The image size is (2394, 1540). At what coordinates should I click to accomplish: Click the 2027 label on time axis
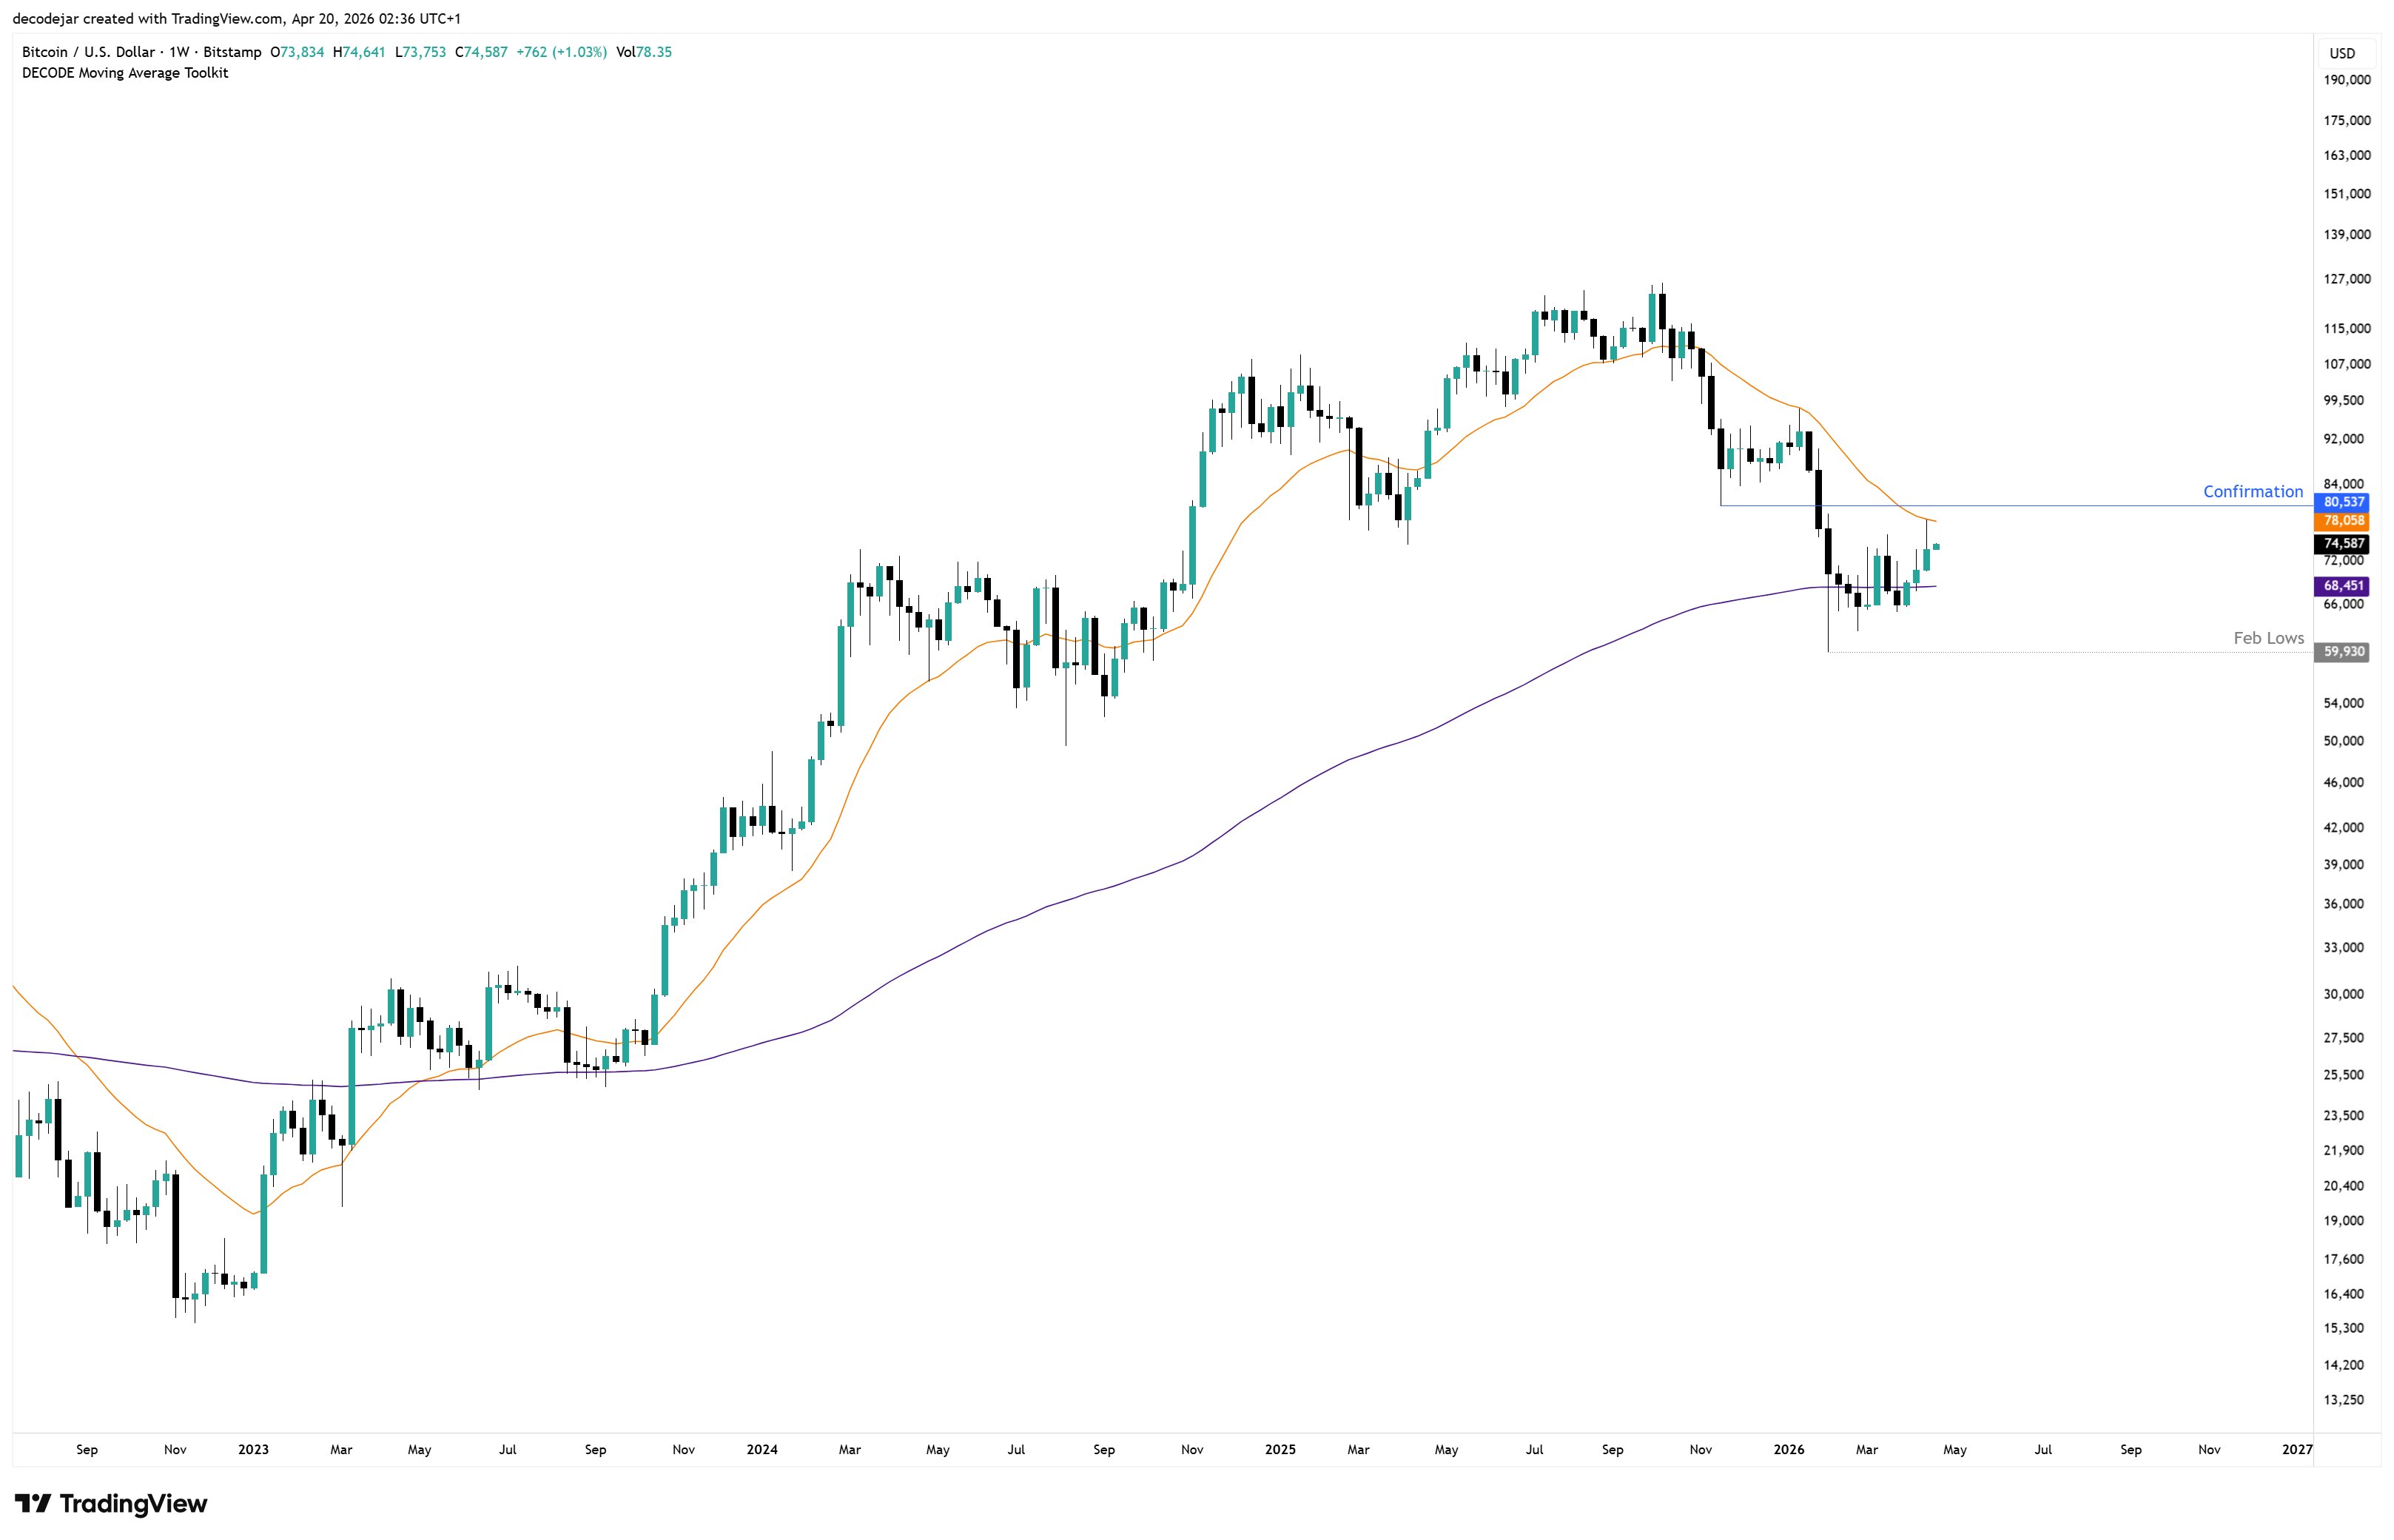[2297, 1449]
